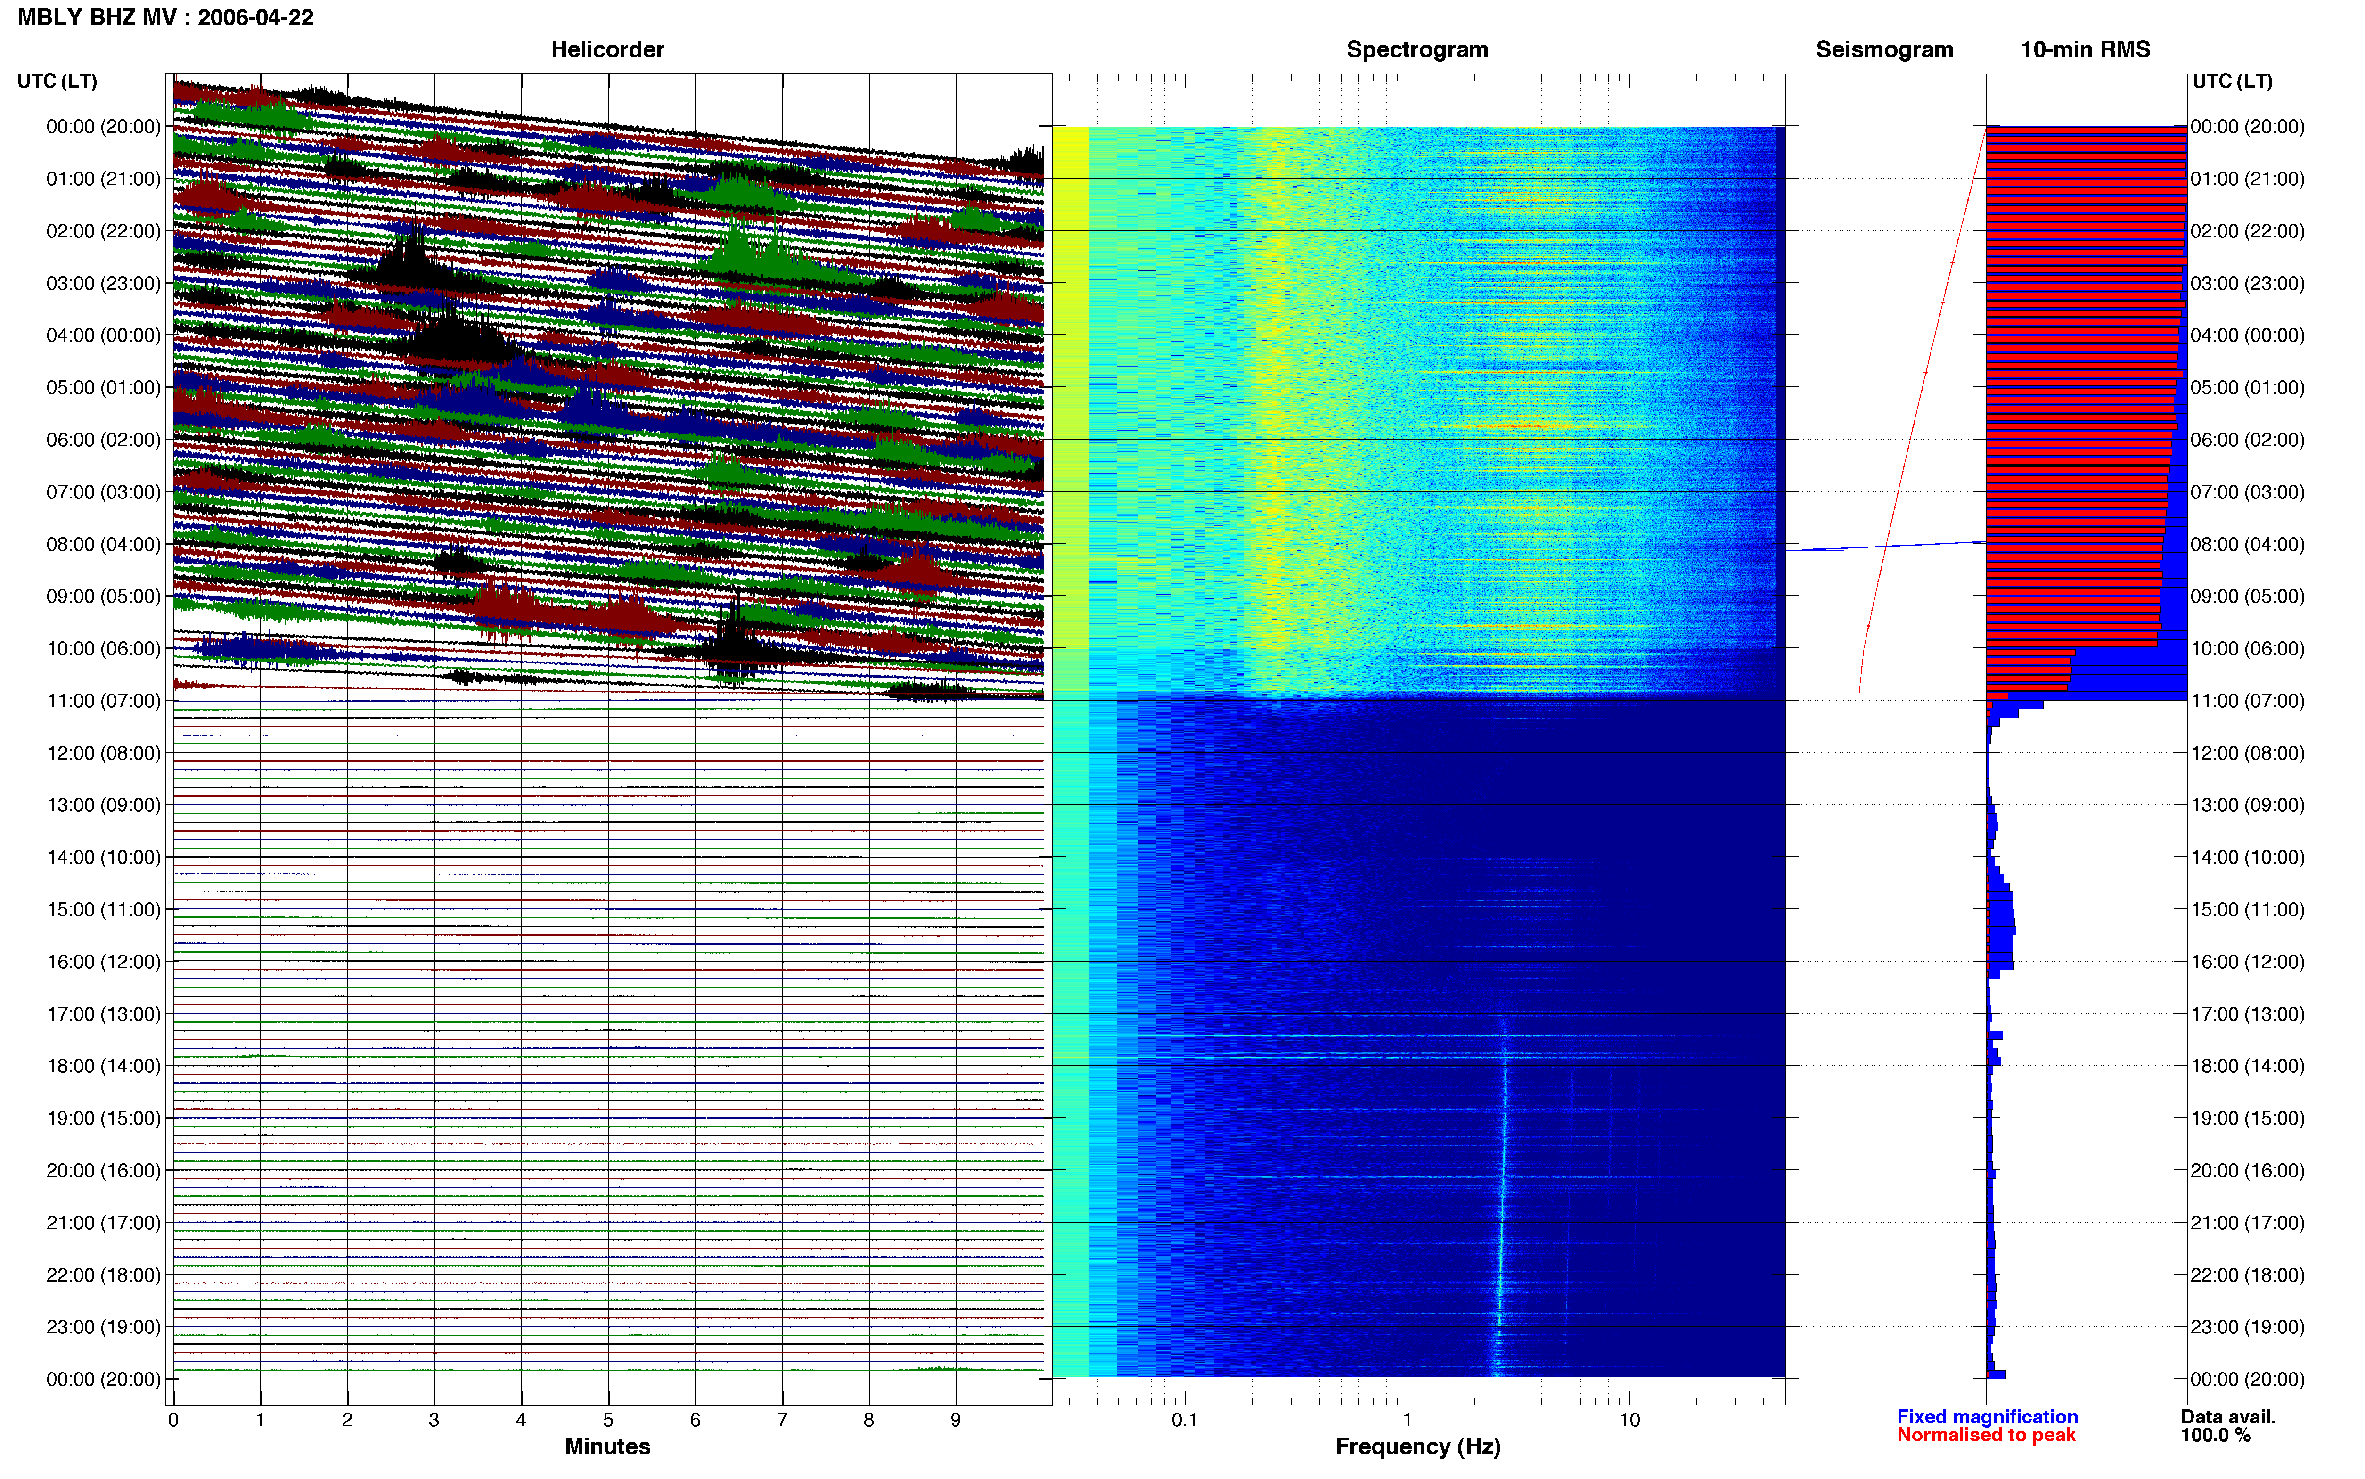Click '22:00 (18:00)' on the RMS time axis
Screen dimensions: 2365x1479
2248,1275
